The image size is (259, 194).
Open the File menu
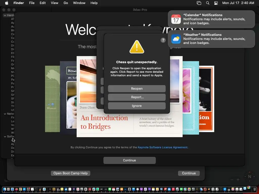32,3
